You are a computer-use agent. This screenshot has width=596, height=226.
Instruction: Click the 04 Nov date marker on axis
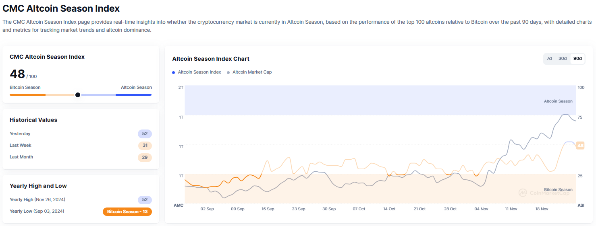[481, 209]
